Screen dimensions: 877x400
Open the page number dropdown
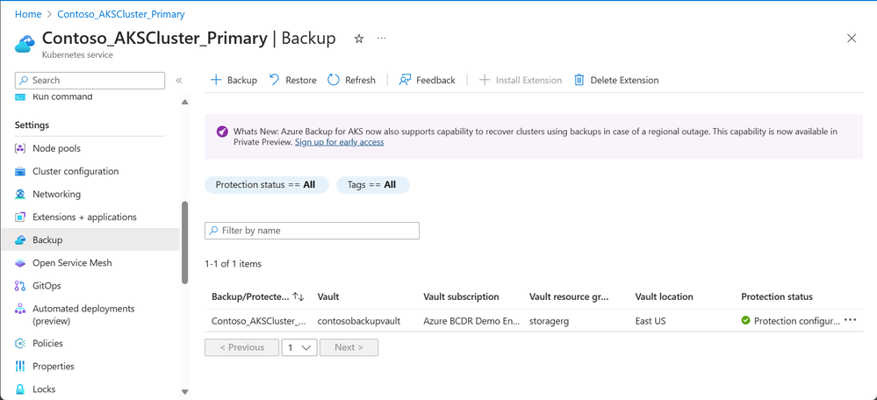(299, 347)
